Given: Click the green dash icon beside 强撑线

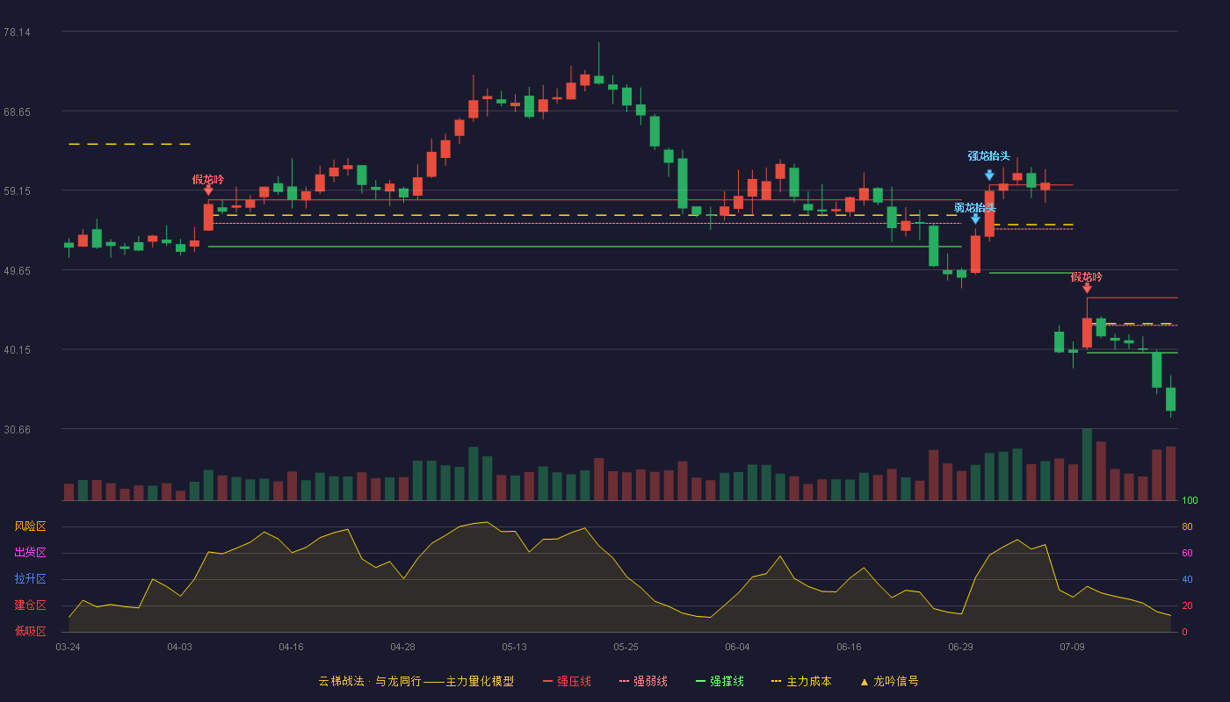Looking at the screenshot, I should tap(700, 681).
